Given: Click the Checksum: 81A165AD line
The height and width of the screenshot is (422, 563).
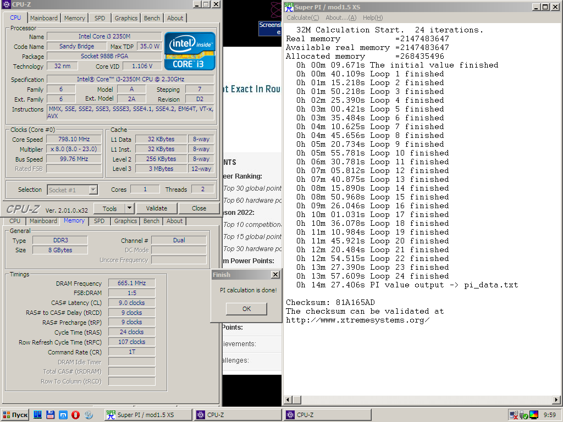Looking at the screenshot, I should pyautogui.click(x=330, y=303).
